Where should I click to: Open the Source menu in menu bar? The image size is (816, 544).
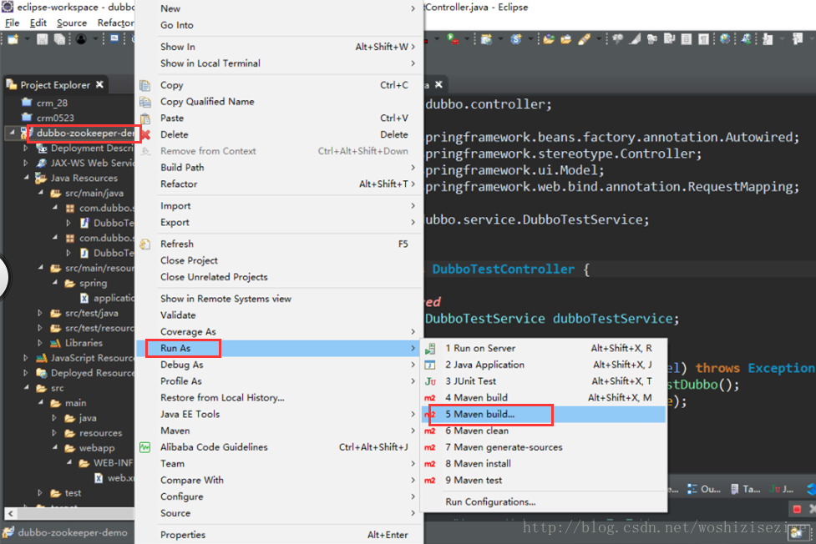(72, 23)
